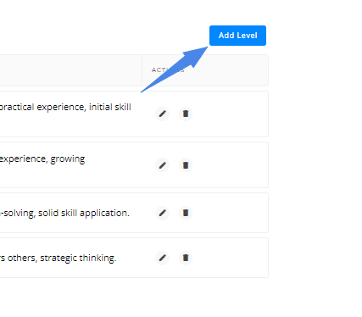This screenshot has width=362, height=317.
Task: Delete the level with 'initial skill' description
Action: (186, 114)
